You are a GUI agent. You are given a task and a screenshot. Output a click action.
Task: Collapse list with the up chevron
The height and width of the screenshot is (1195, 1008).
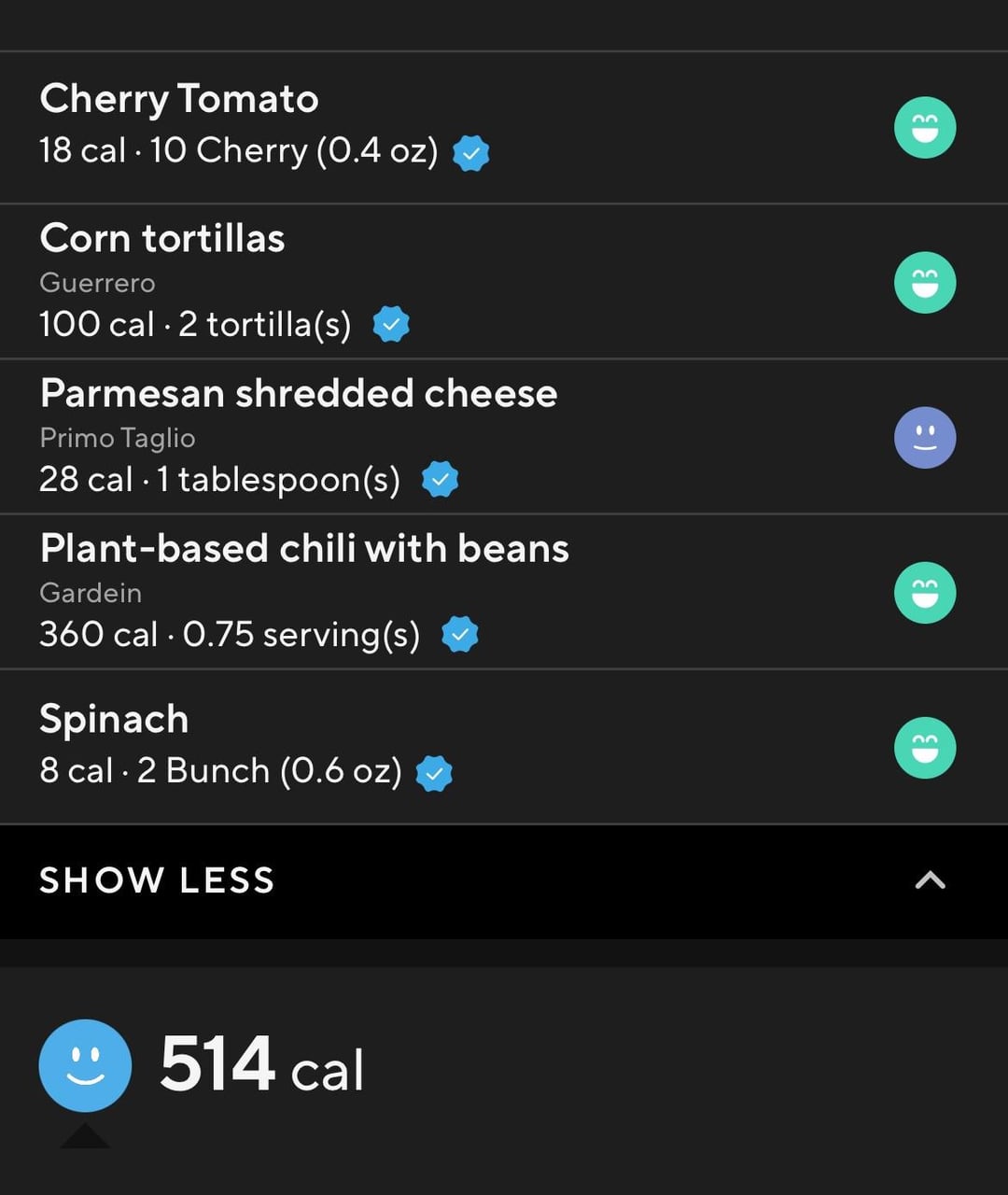click(x=931, y=880)
